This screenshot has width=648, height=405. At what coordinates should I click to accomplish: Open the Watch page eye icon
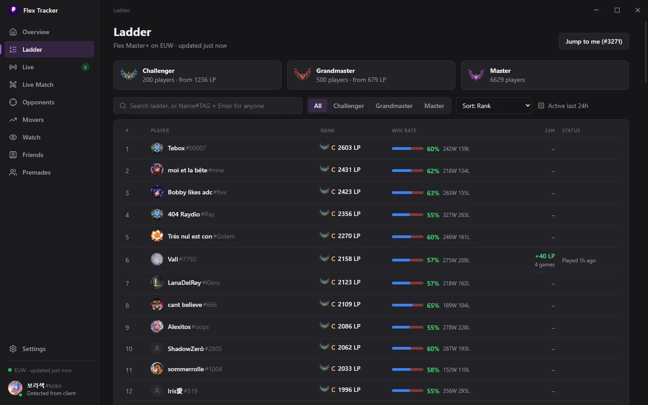(13, 137)
